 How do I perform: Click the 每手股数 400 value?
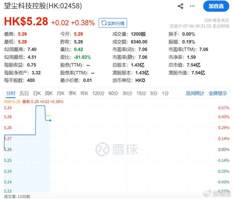coord(31,80)
